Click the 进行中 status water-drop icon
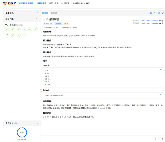 pos(62,3)
